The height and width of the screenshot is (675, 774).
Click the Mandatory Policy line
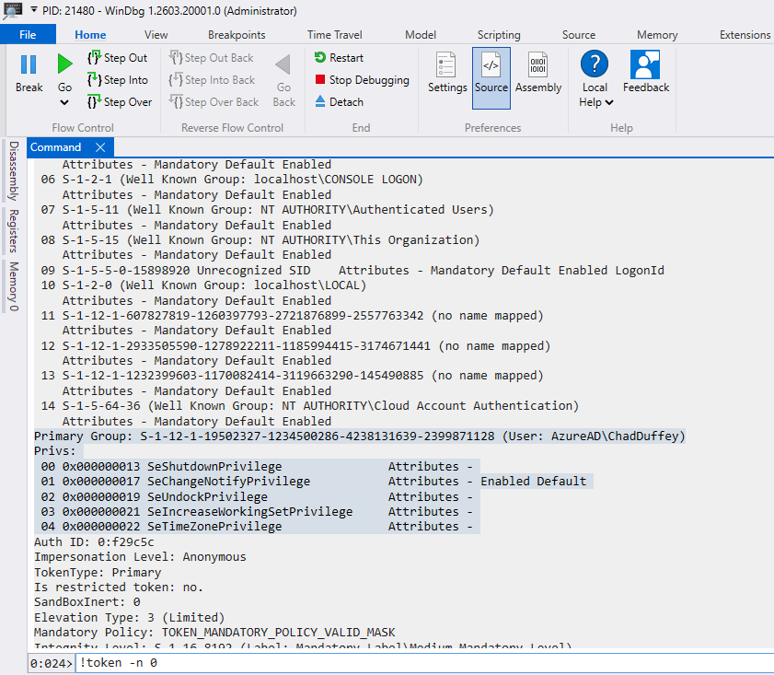point(214,633)
